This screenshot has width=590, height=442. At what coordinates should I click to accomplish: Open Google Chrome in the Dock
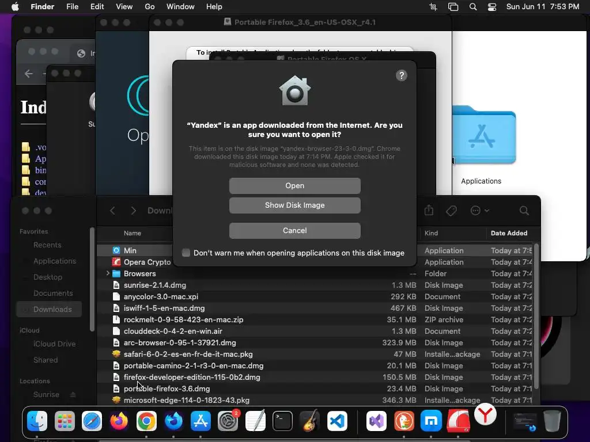click(146, 421)
